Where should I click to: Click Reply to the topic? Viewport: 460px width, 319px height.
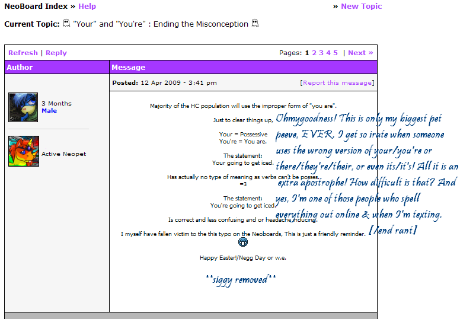[56, 53]
